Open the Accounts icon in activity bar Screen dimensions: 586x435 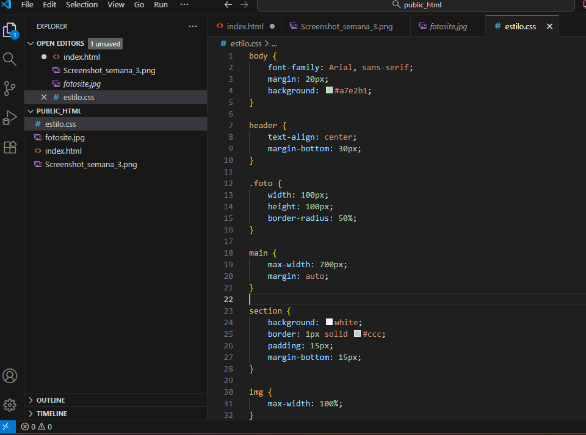click(x=10, y=376)
